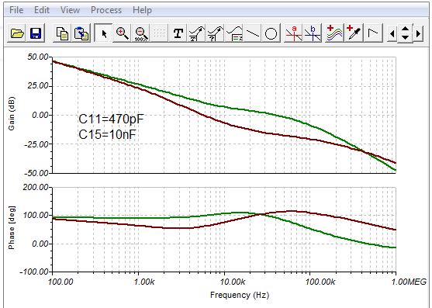This screenshot has width=432, height=308.
Task: Open the File menu
Action: [x=16, y=10]
